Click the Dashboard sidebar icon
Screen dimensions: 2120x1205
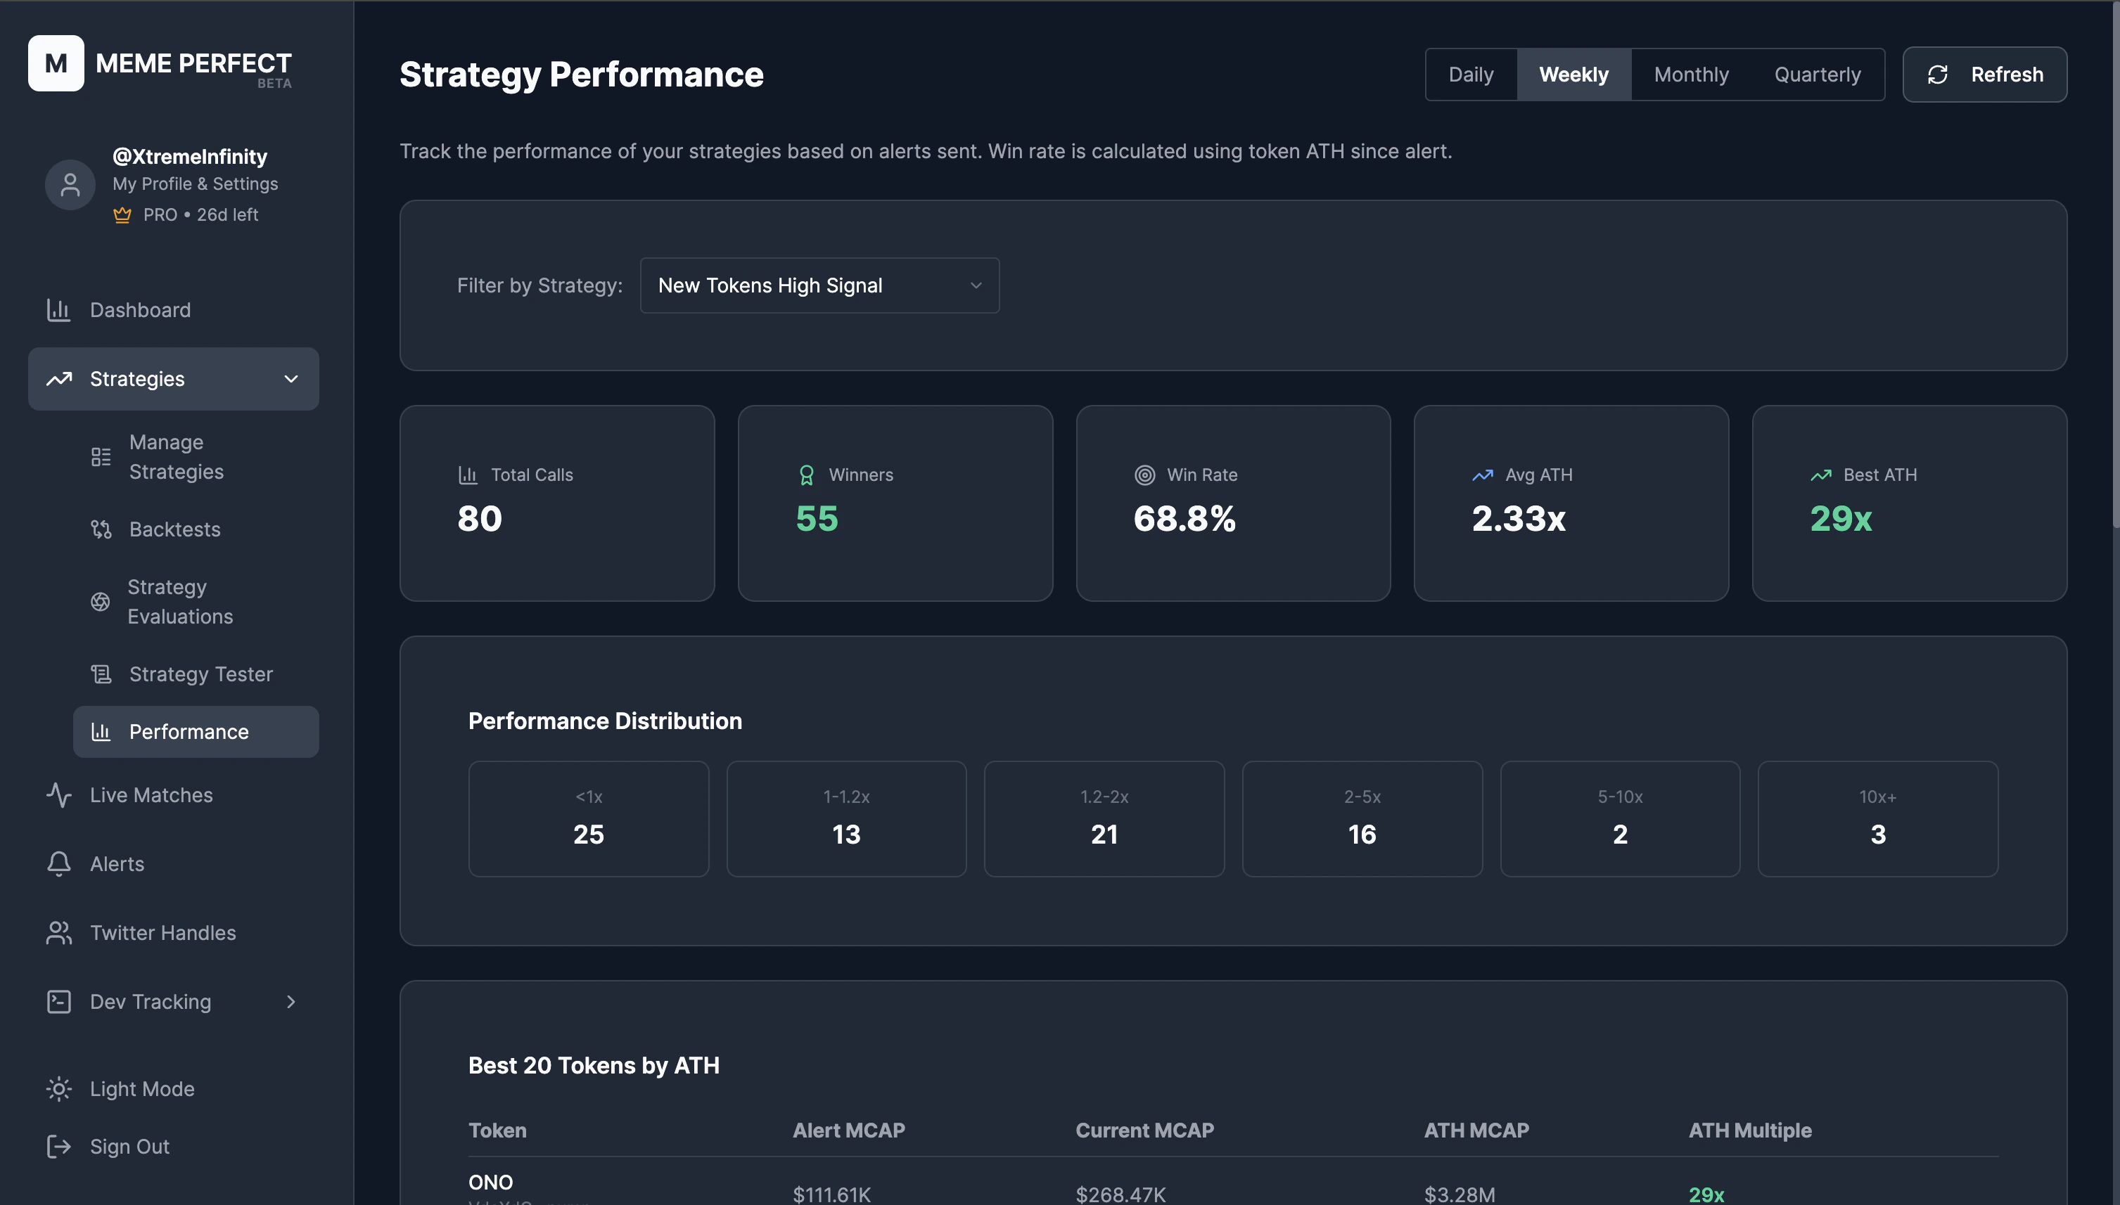(59, 309)
